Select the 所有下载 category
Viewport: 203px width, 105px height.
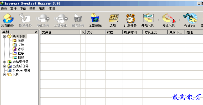coord(19,36)
